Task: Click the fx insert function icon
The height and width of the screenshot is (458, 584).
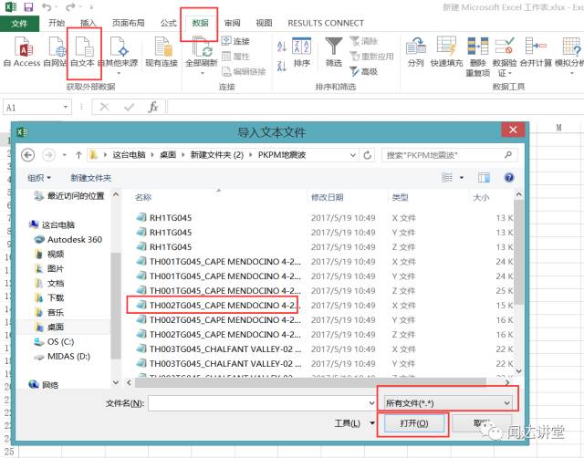Action: coord(153,108)
